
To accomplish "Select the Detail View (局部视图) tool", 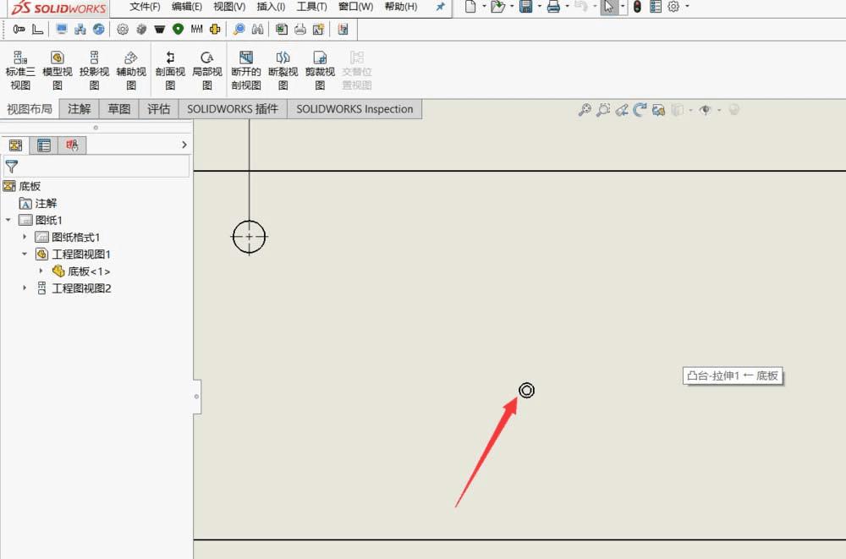I will coord(207,69).
